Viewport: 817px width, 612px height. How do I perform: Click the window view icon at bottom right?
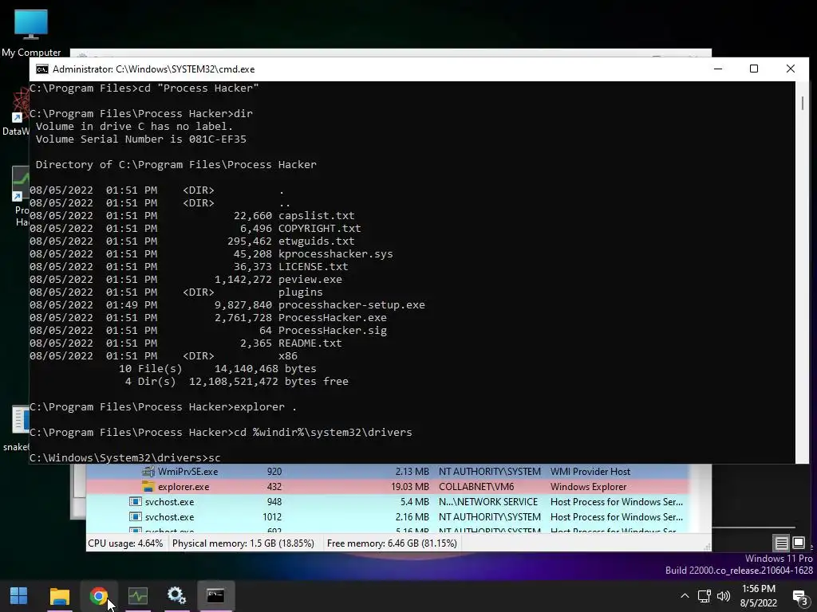[x=798, y=543]
